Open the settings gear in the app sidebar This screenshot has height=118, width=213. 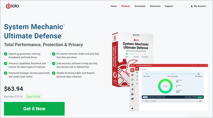click(132, 108)
